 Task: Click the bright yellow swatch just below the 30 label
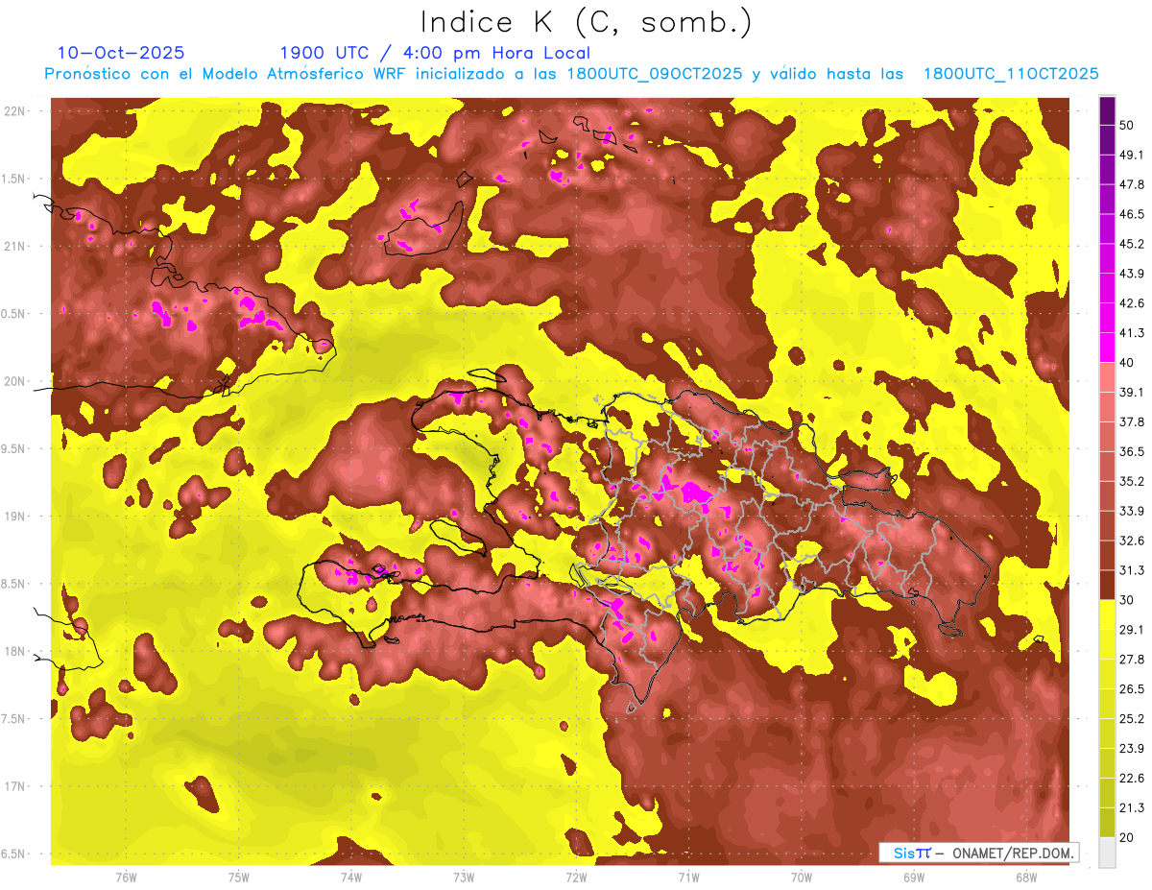[x=1107, y=613]
